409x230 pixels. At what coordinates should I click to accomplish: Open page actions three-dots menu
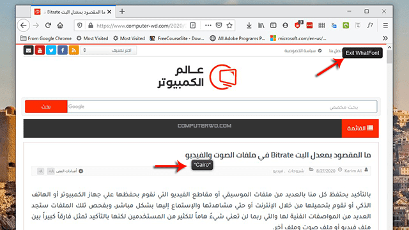[x=208, y=26]
